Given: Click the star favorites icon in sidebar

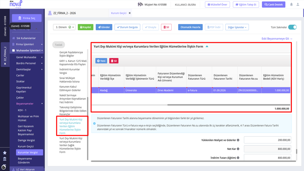Looking at the screenshot, I should (5, 153).
